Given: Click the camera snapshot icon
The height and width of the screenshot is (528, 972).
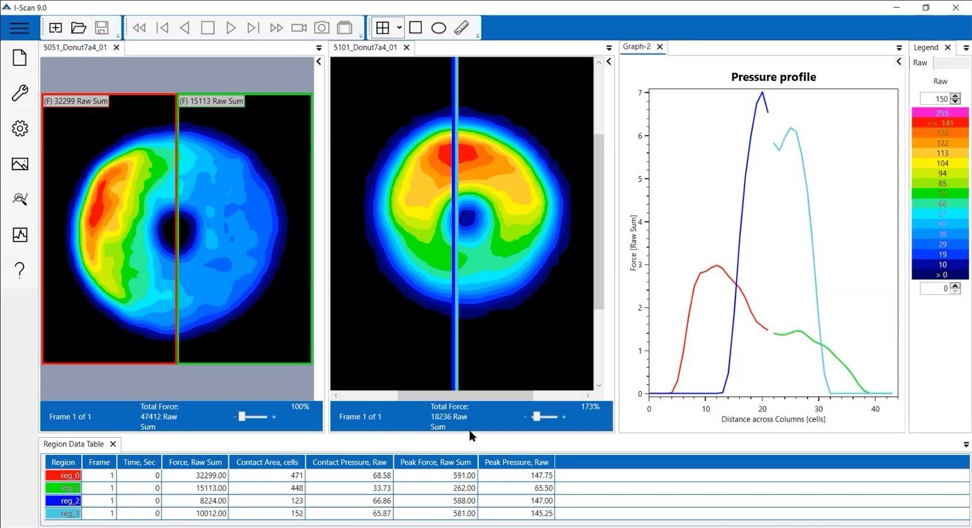Looking at the screenshot, I should point(321,28).
